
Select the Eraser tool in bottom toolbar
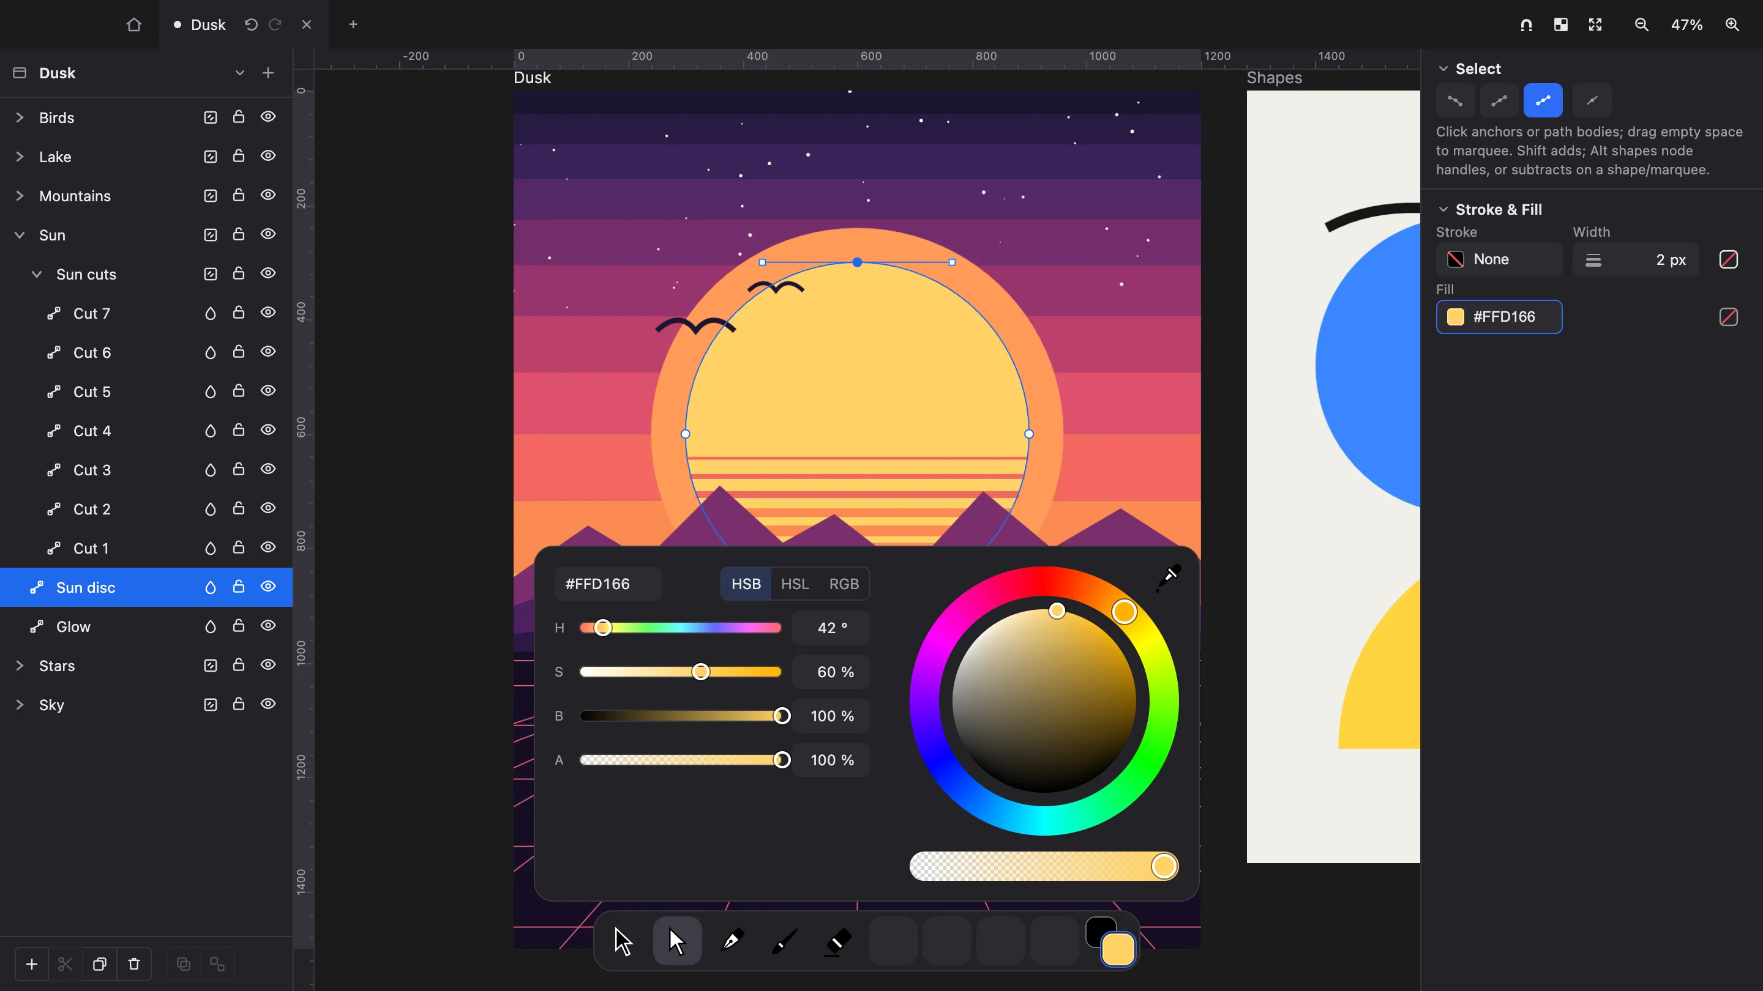839,941
